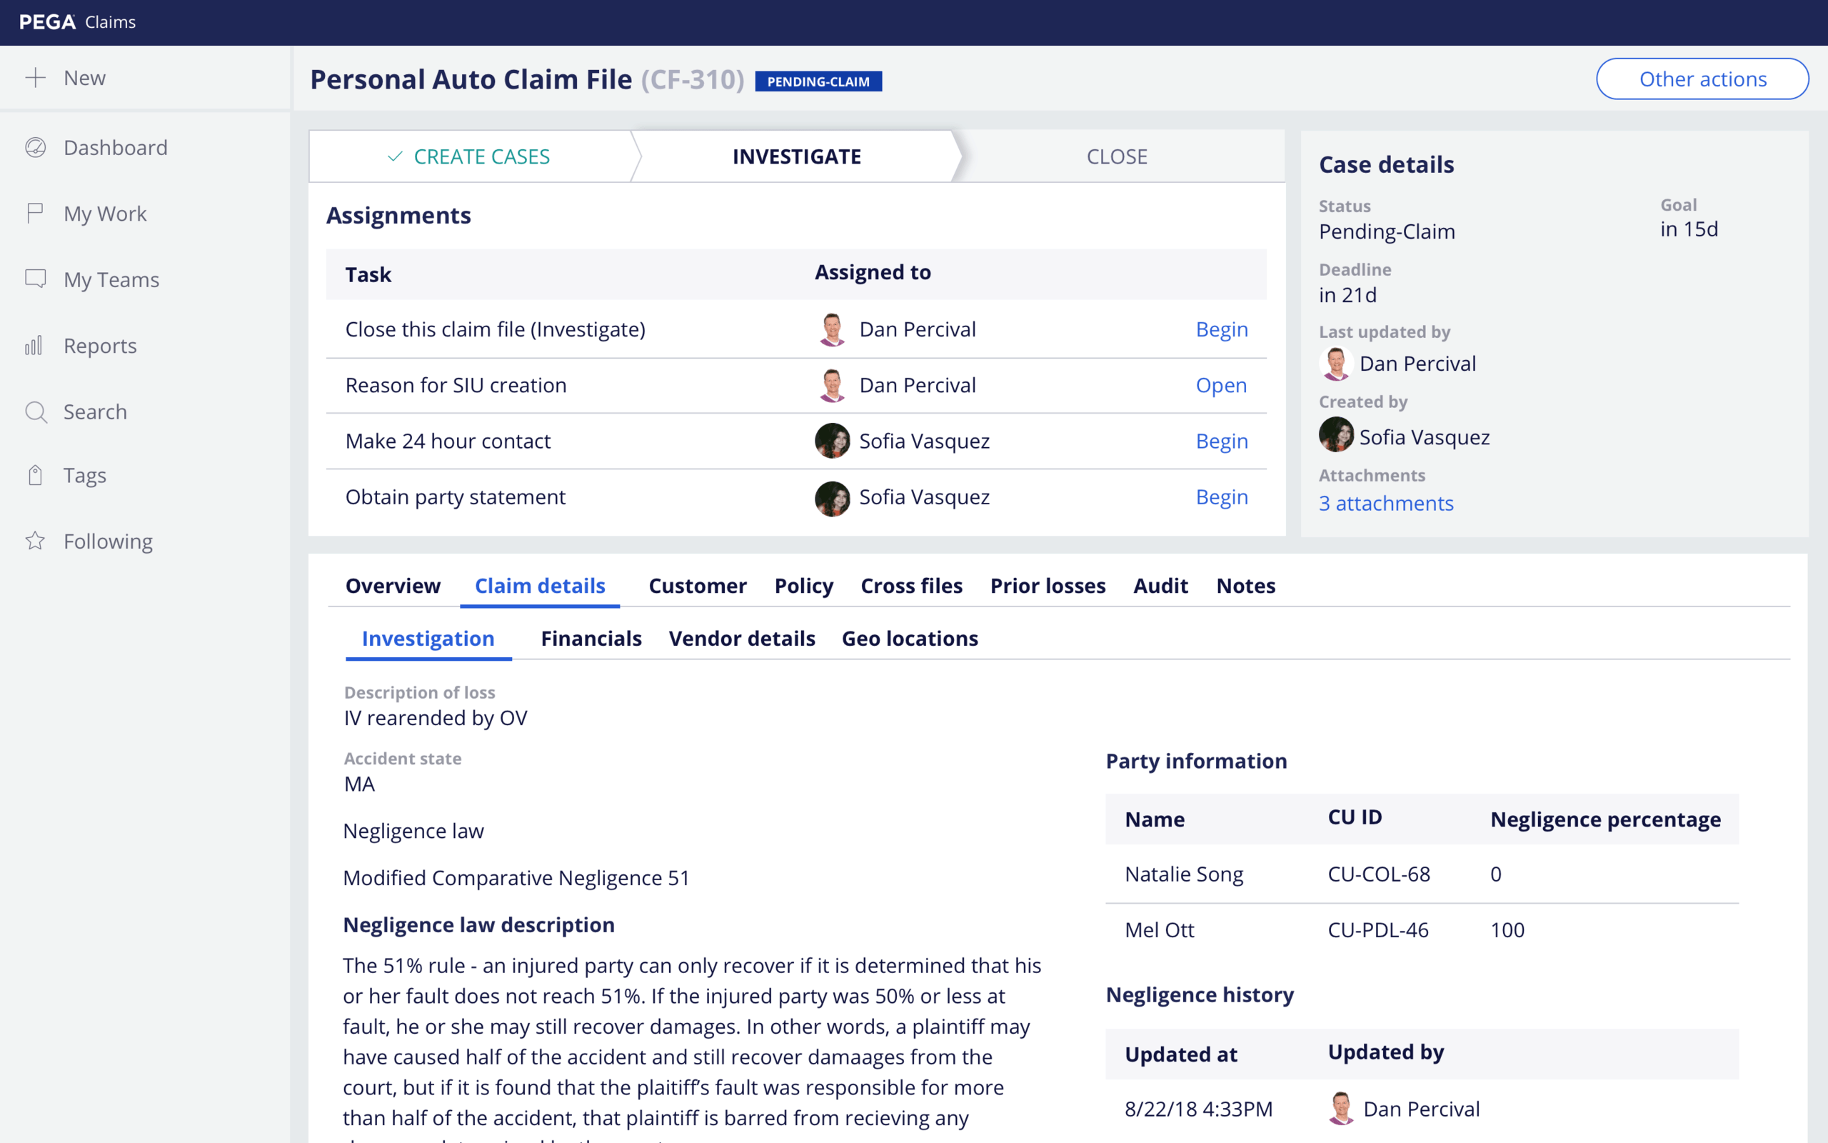Click the Tags label icon

coord(35,476)
